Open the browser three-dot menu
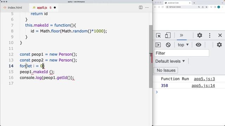This screenshot has height=126, width=225. (223, 7)
